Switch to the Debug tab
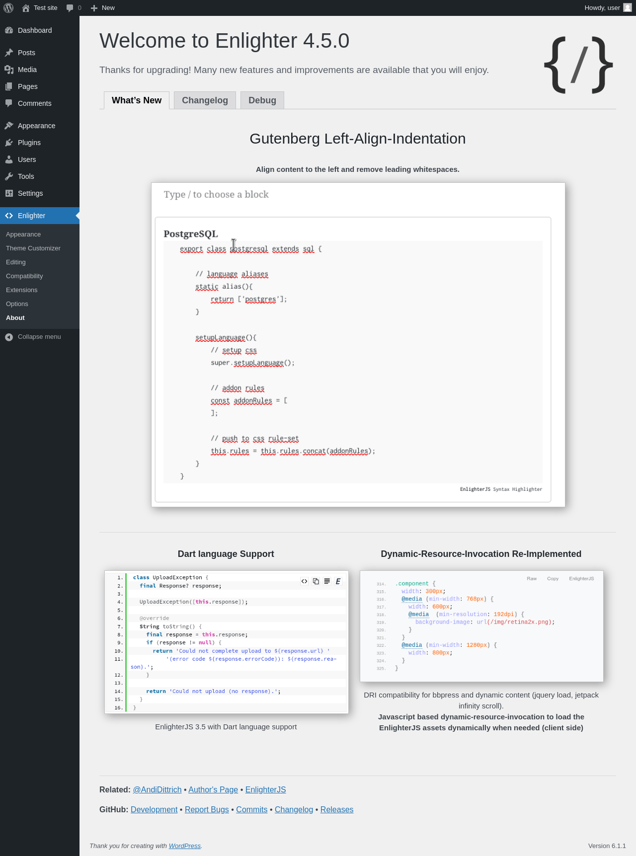Image resolution: width=636 pixels, height=856 pixels. tap(262, 100)
